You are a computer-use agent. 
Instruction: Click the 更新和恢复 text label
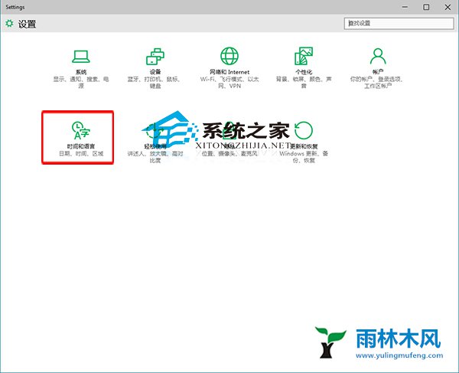(x=304, y=146)
